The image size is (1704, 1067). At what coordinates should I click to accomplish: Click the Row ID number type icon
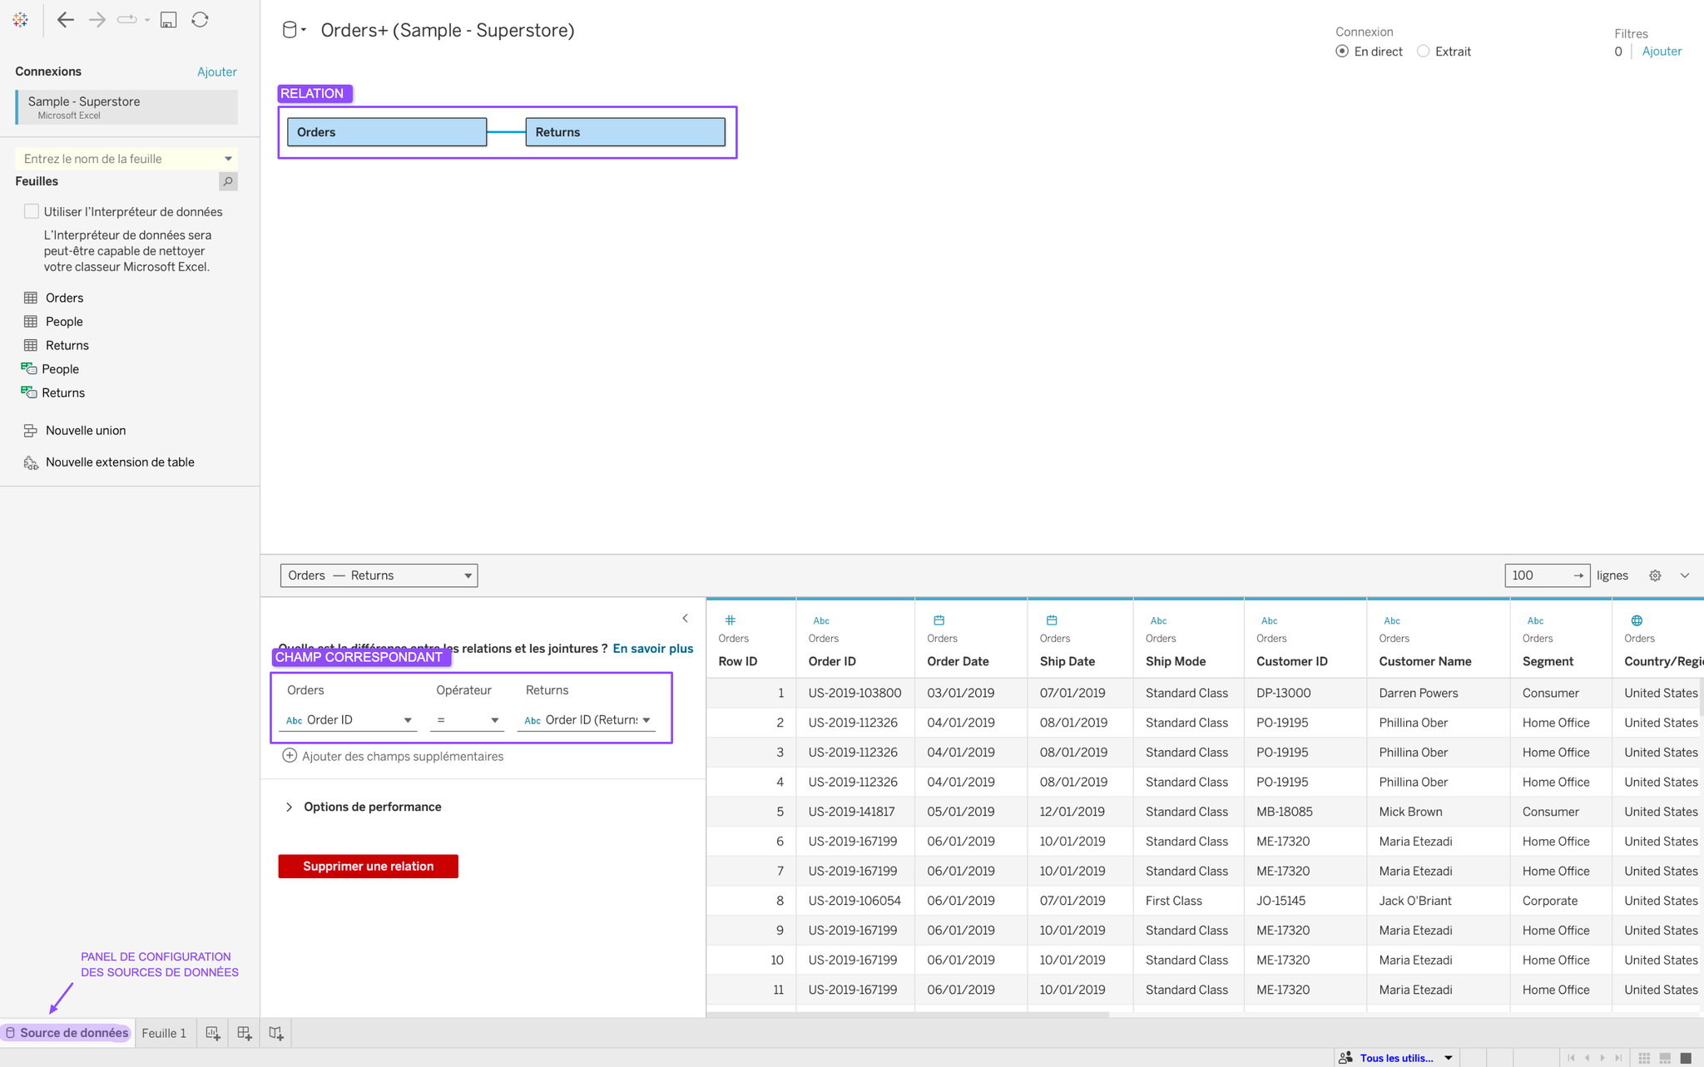click(731, 620)
